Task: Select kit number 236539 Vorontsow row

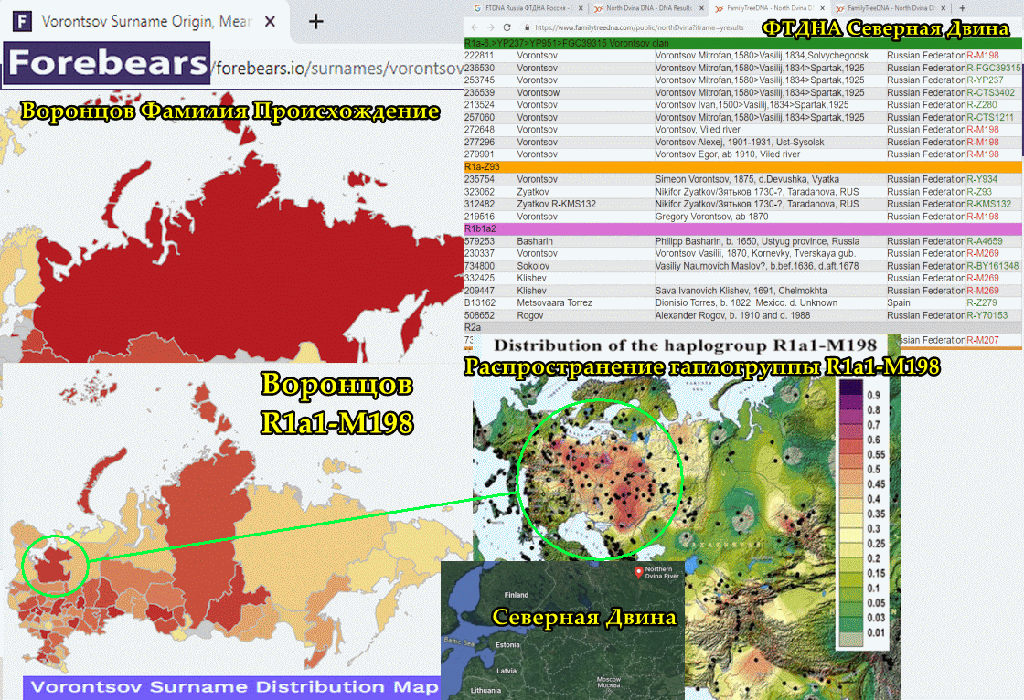Action: point(742,92)
